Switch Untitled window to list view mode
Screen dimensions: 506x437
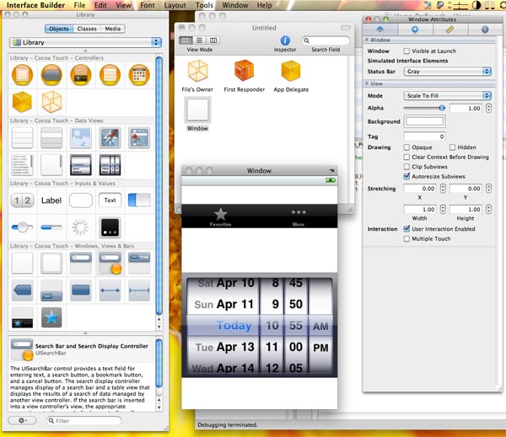point(200,40)
